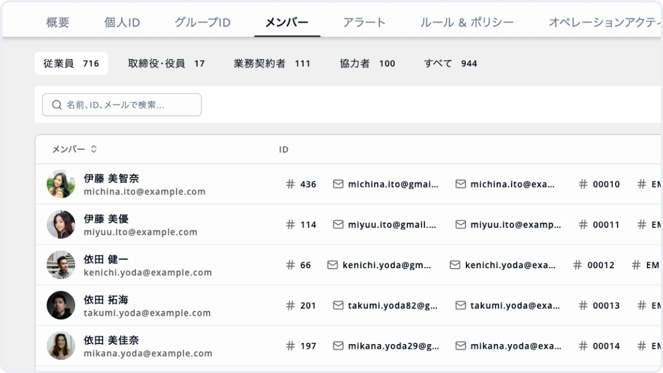
Task: Click mail icon beside michina.ito@gmai...
Action: coord(338,184)
